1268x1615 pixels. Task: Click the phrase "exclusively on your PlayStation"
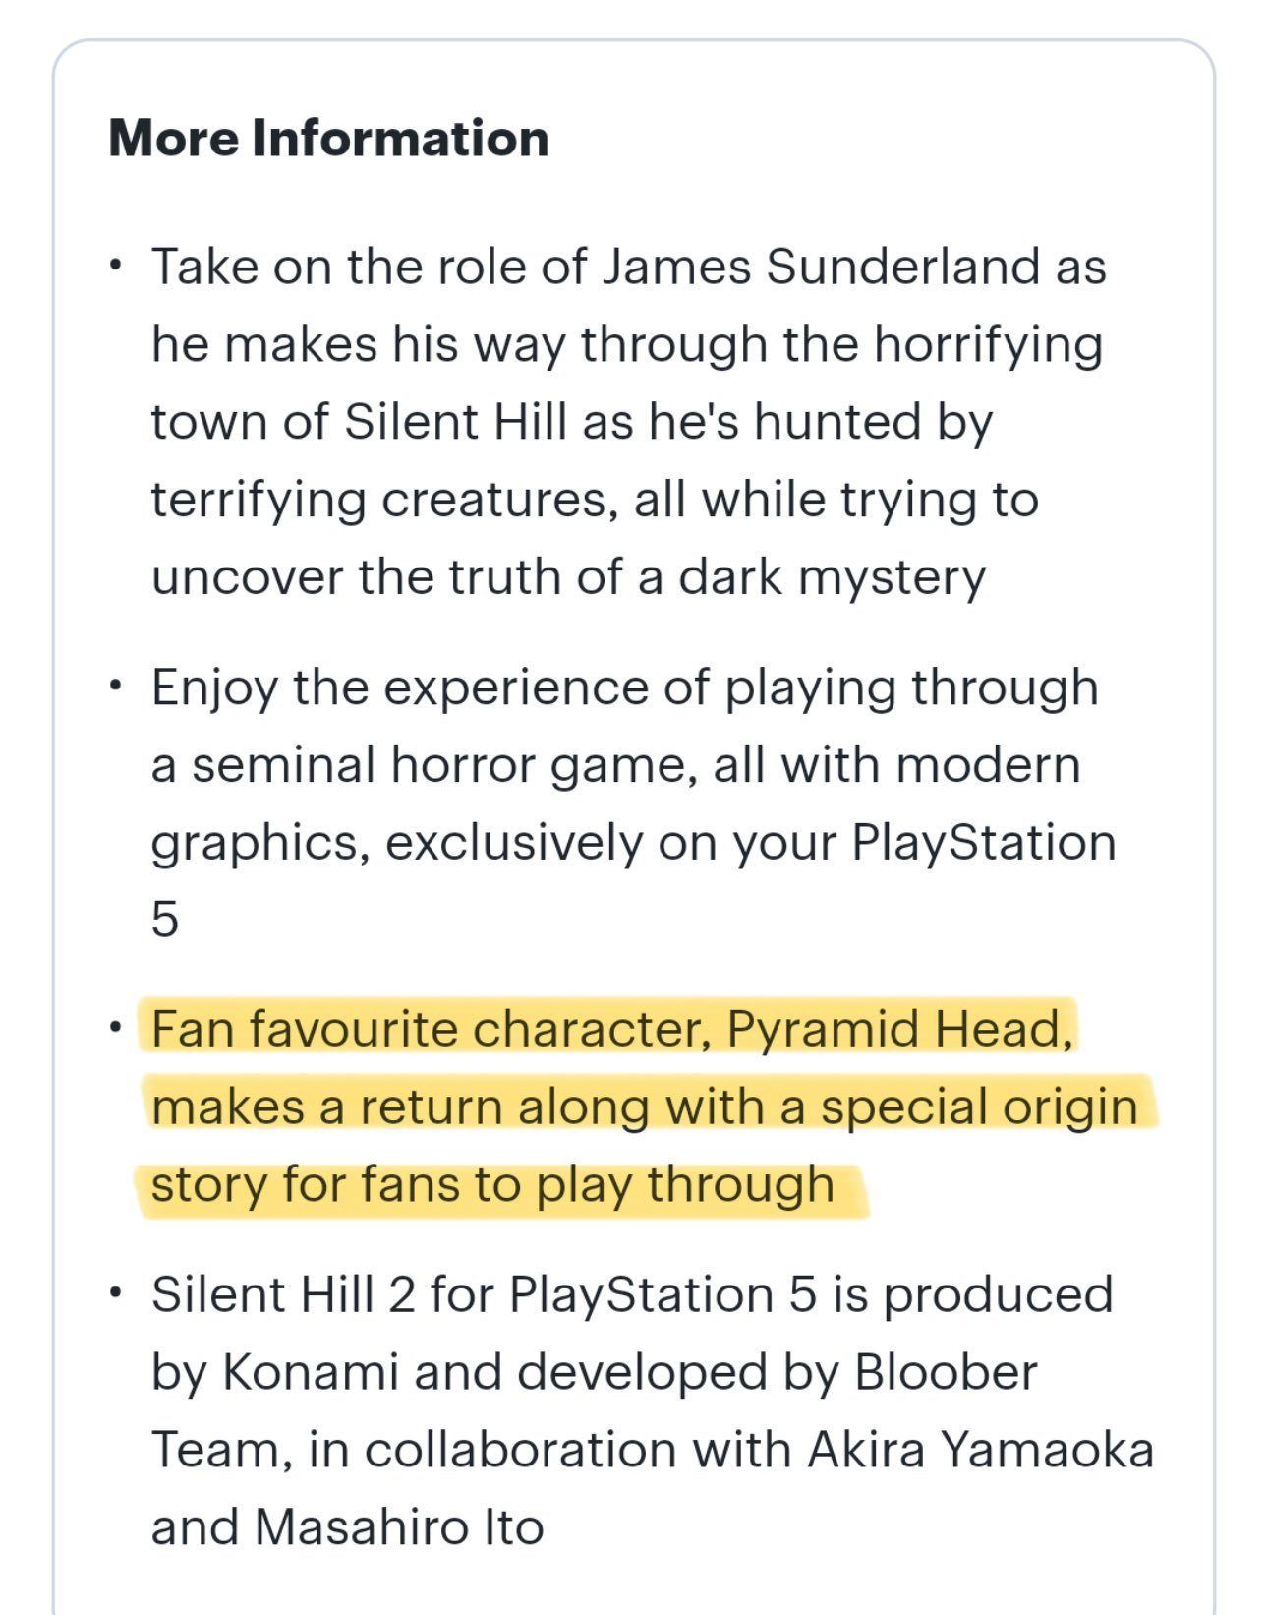coord(751,842)
